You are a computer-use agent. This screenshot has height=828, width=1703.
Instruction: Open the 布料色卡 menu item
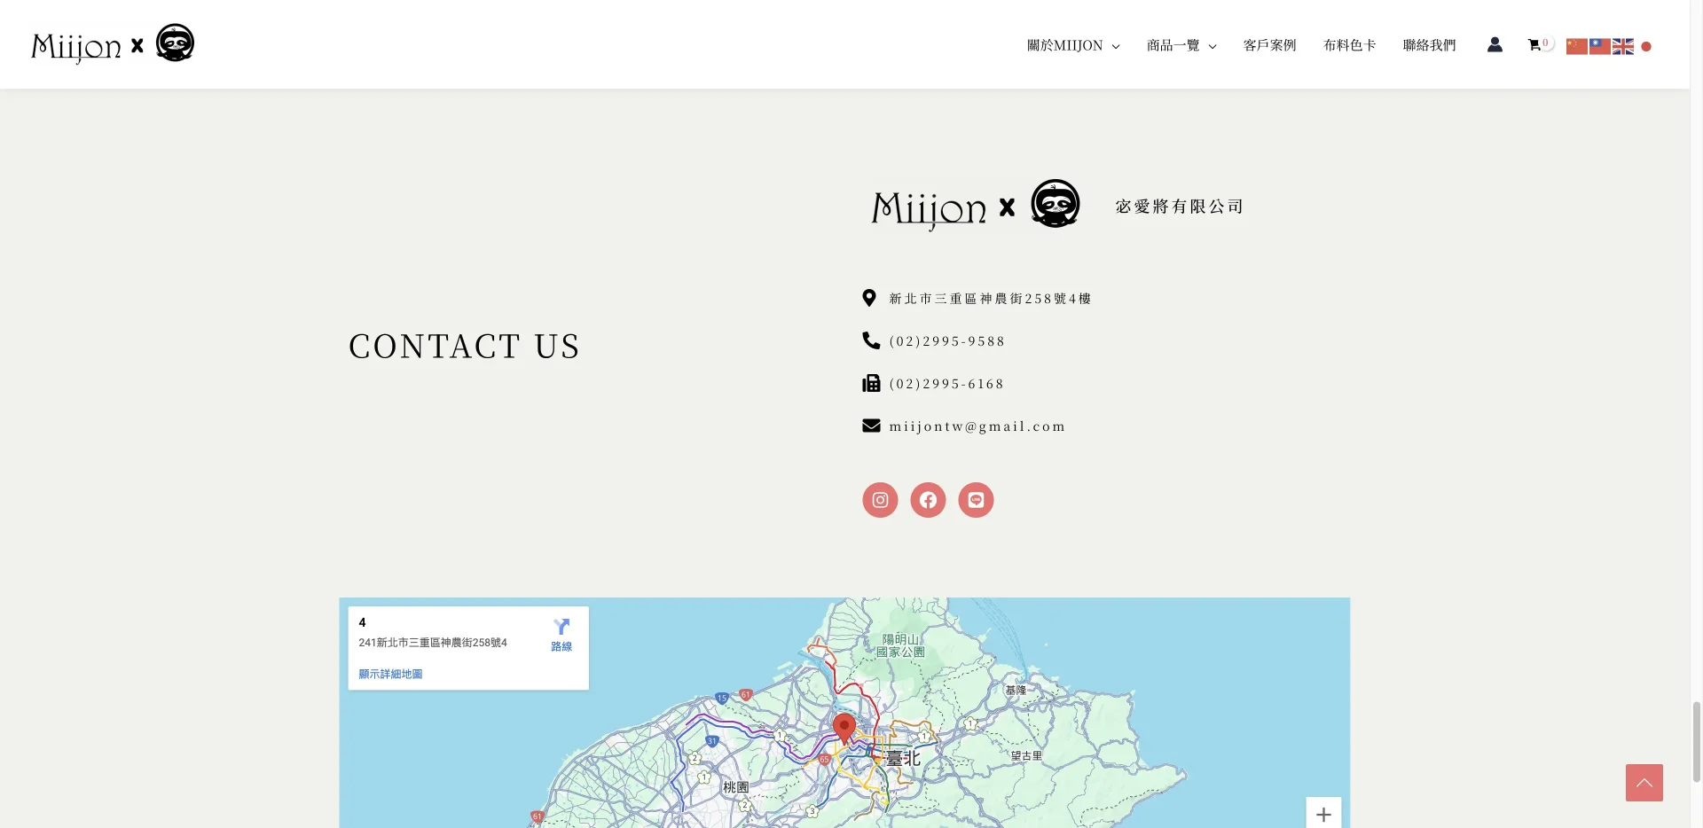1349,45
